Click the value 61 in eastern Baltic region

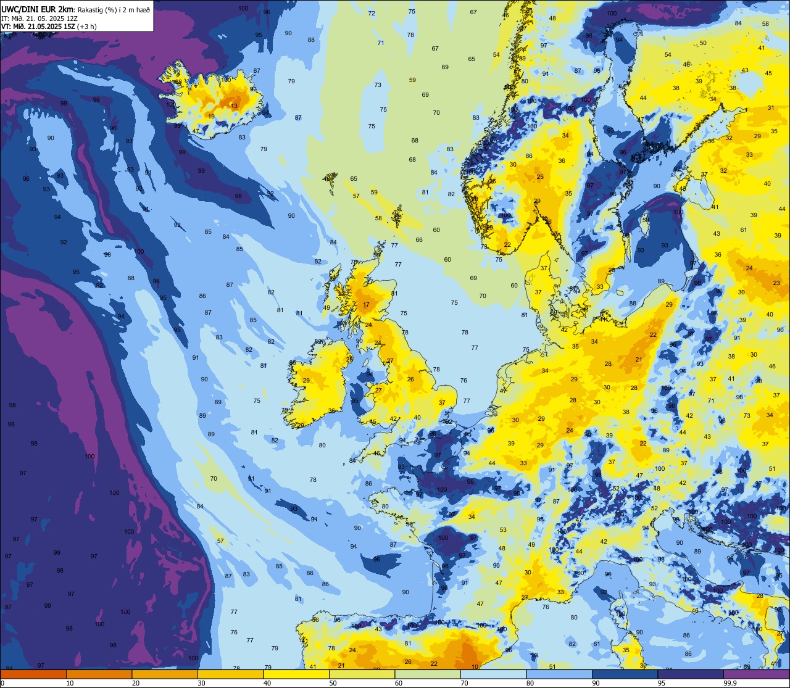(744, 230)
